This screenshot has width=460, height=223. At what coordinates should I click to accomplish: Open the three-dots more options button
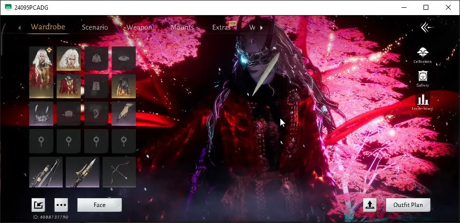point(61,205)
